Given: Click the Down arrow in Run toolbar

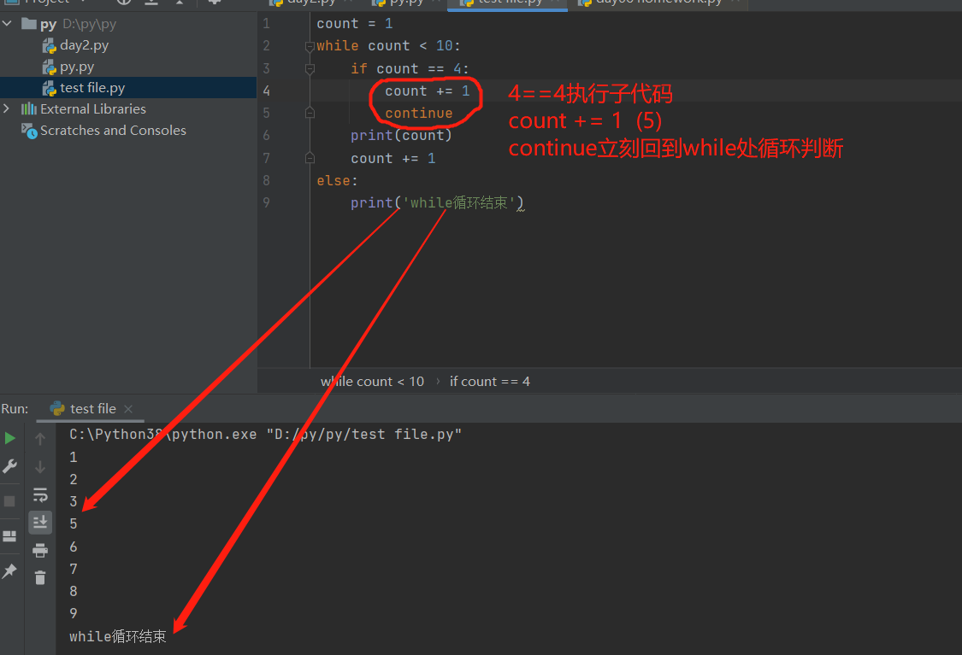Looking at the screenshot, I should [40, 467].
